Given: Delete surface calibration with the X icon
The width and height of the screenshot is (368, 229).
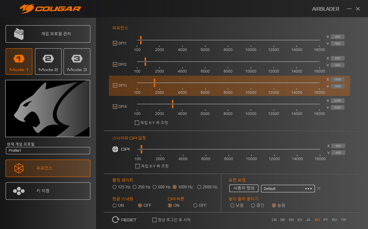Looking at the screenshot, I should coord(319,188).
